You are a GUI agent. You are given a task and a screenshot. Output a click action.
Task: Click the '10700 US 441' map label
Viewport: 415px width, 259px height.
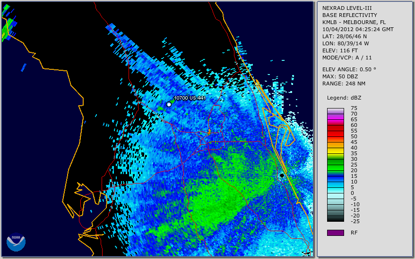(x=190, y=98)
